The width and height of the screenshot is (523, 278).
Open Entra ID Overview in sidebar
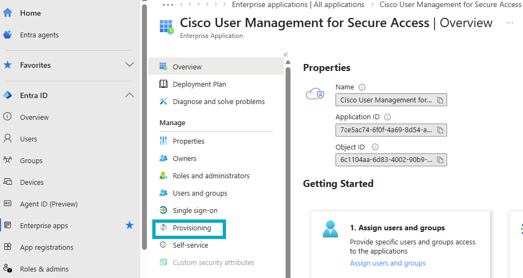pos(34,118)
